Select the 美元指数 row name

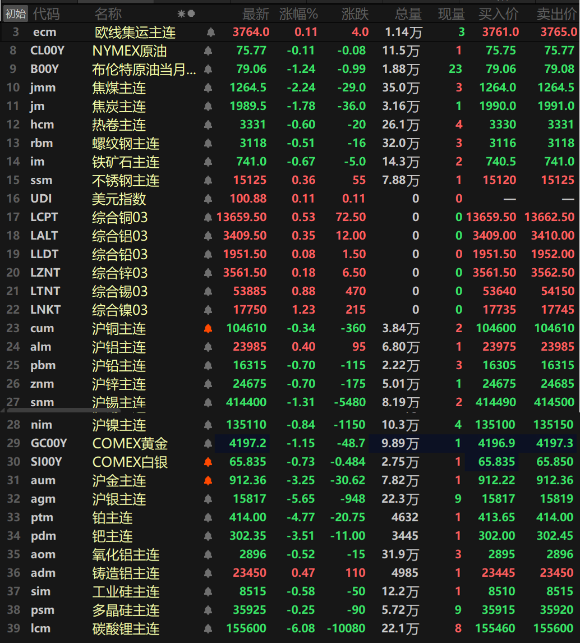(119, 199)
